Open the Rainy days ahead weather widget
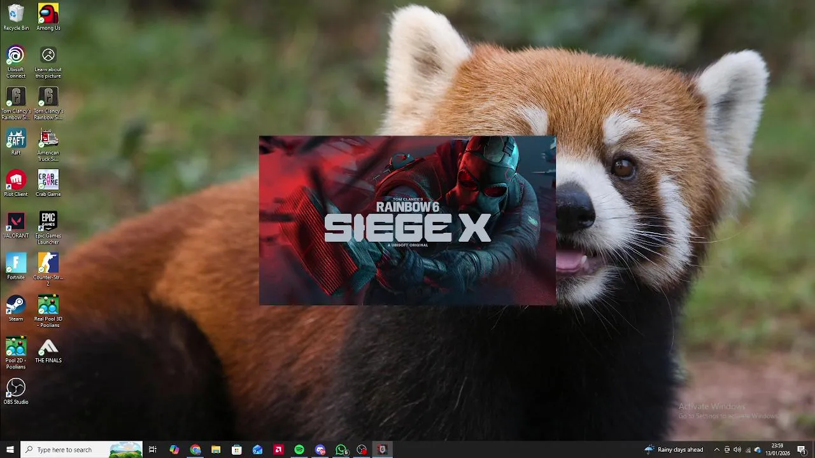 [x=674, y=450]
